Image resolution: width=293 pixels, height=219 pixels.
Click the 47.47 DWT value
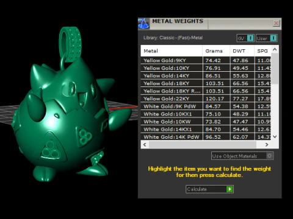click(241, 122)
